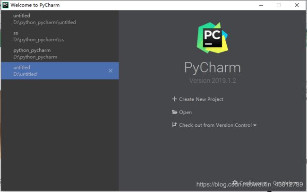Minimize the Welcome to PyCharm window

click(x=261, y=5)
